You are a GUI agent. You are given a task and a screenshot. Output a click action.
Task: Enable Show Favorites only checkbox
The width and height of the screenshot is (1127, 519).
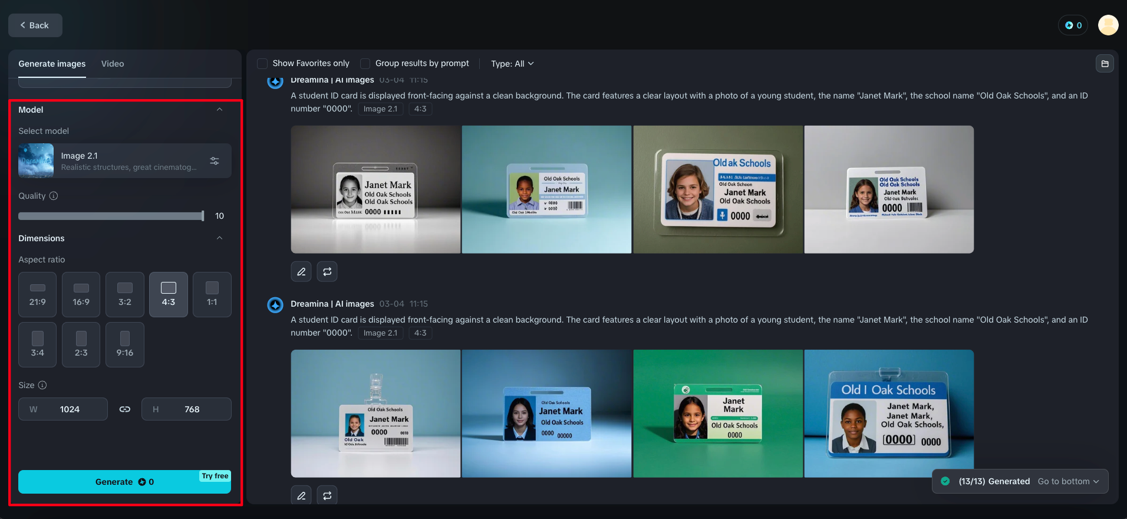(263, 64)
